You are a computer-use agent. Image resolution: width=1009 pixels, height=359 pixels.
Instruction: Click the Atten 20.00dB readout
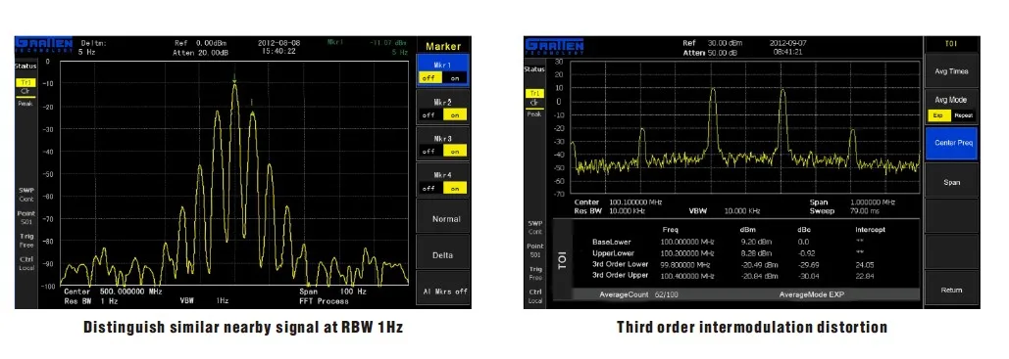click(x=200, y=52)
